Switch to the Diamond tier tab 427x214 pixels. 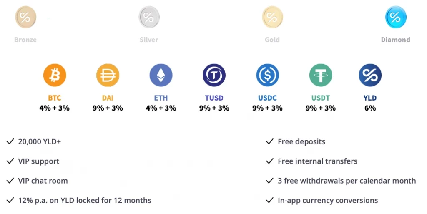395,40
